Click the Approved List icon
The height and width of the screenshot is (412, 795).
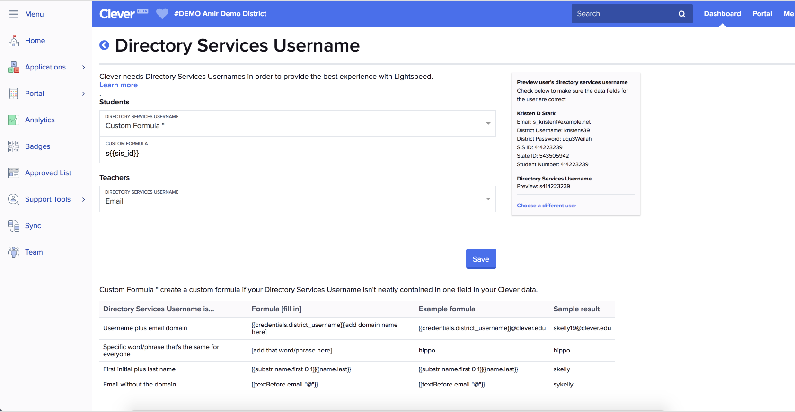(x=14, y=173)
